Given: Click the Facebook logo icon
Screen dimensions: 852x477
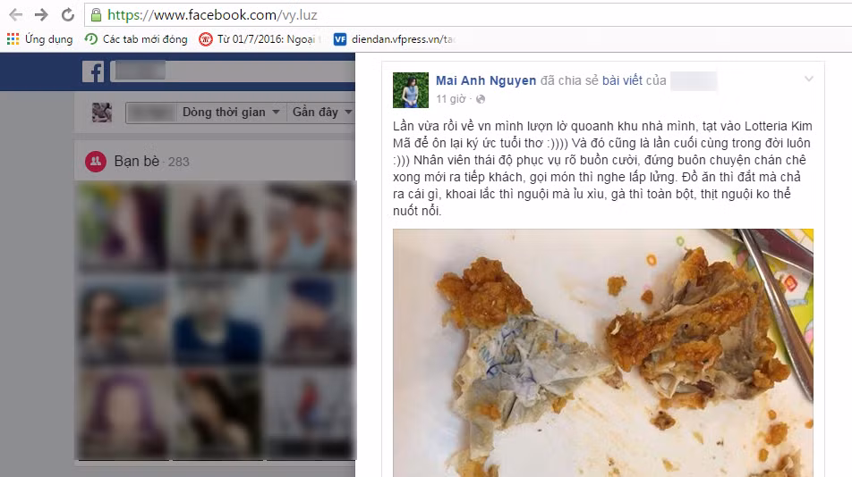Looking at the screenshot, I should coord(93,71).
